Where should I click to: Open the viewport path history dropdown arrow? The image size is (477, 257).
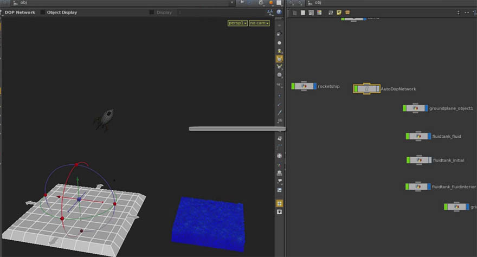click(x=232, y=3)
